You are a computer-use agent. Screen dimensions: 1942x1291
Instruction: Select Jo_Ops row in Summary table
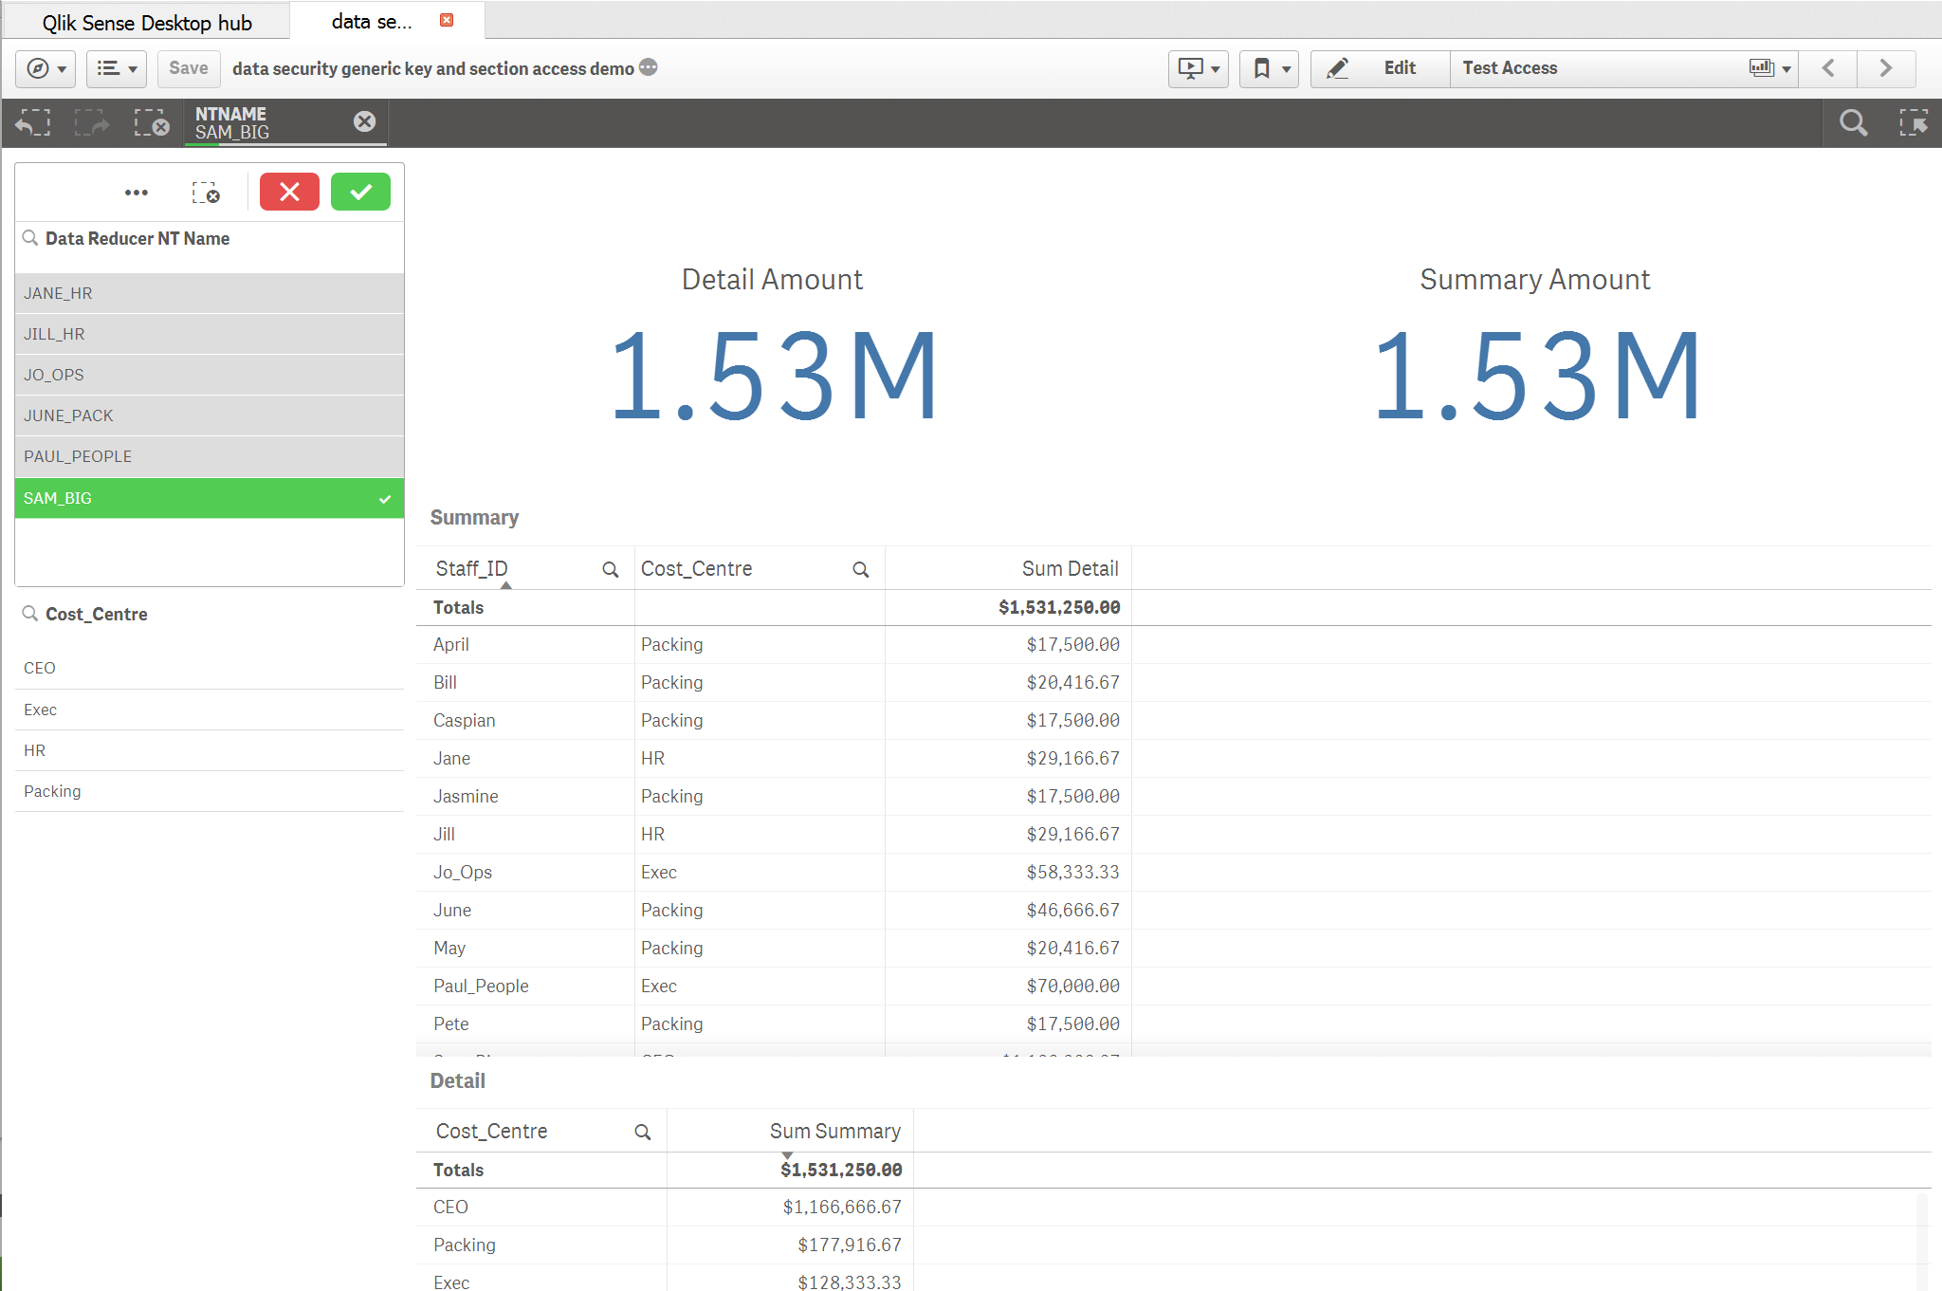(463, 872)
